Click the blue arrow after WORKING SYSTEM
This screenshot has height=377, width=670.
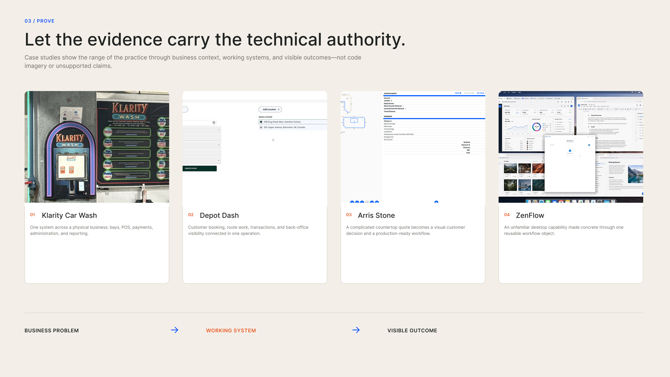(x=356, y=330)
